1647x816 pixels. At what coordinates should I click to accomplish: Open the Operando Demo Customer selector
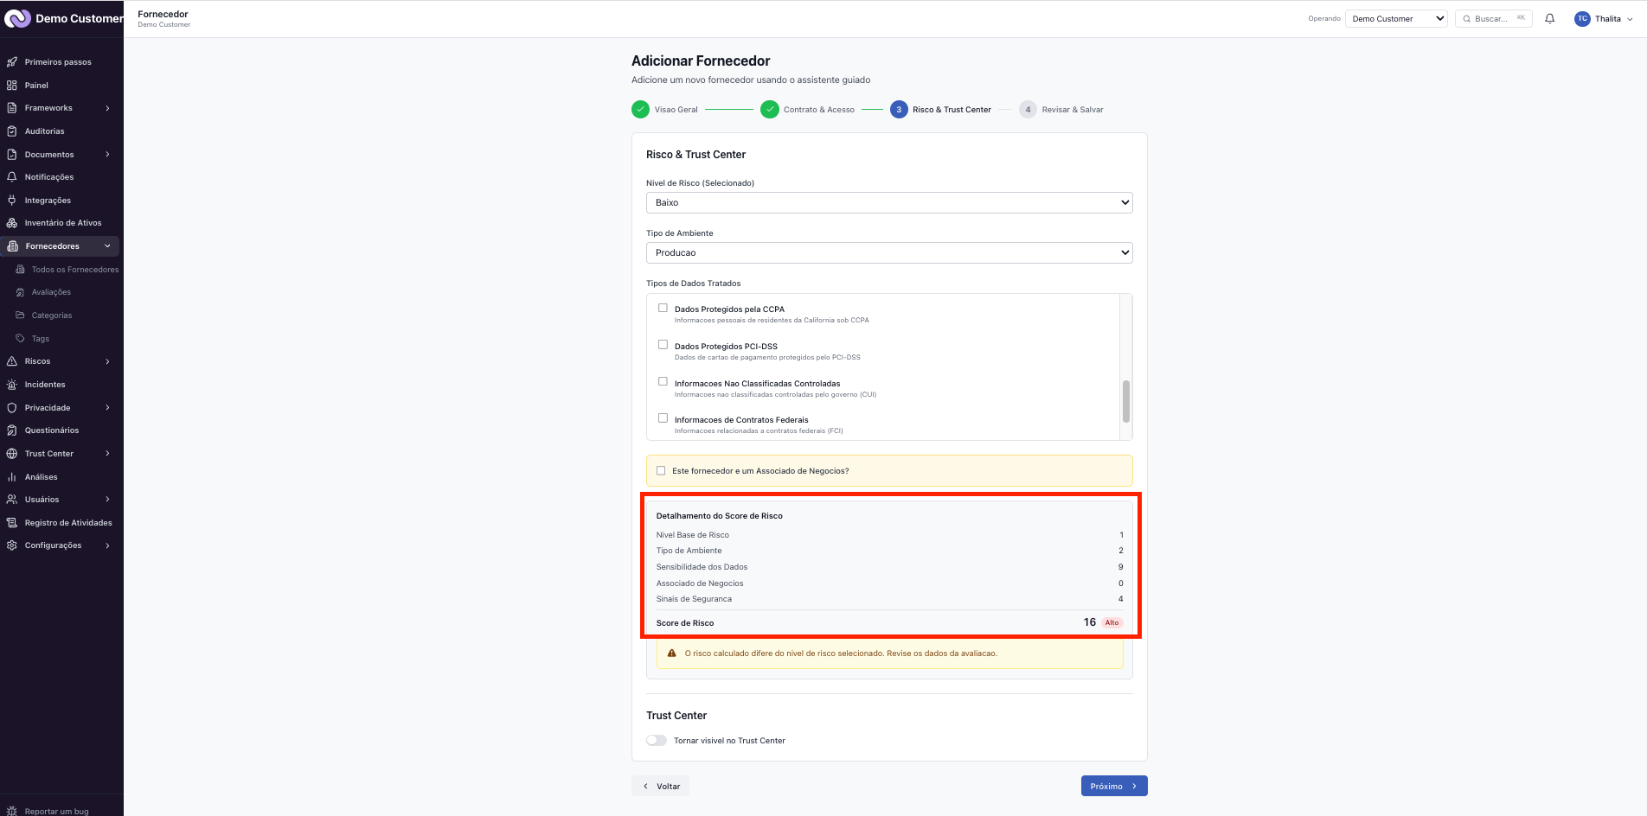click(x=1396, y=19)
